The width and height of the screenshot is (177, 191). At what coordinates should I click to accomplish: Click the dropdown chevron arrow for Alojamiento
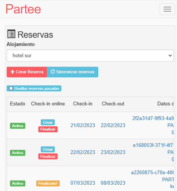pyautogui.click(x=170, y=55)
